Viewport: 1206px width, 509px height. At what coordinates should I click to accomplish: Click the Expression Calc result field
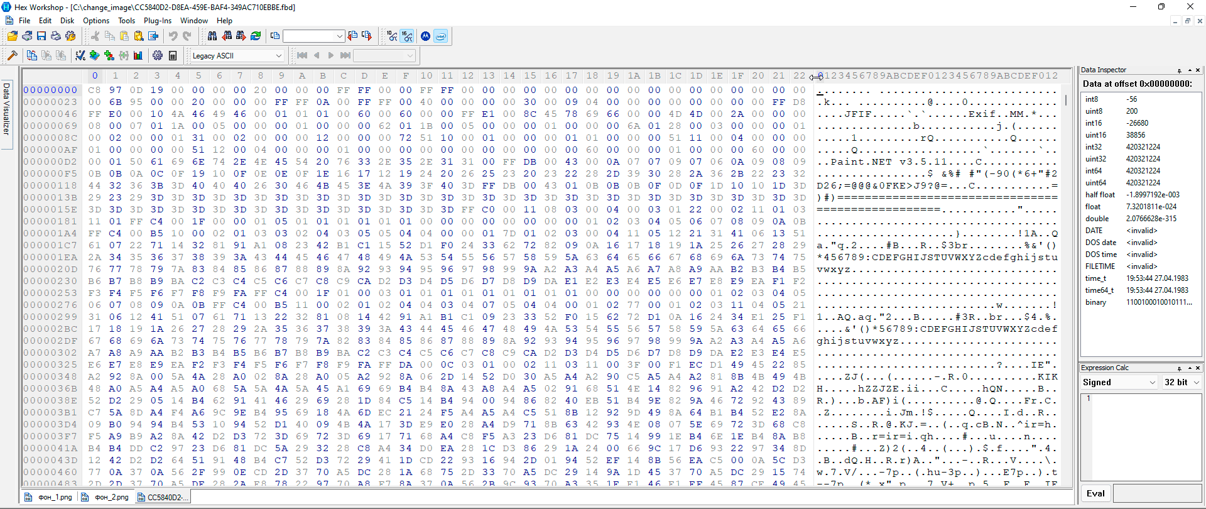[1158, 493]
